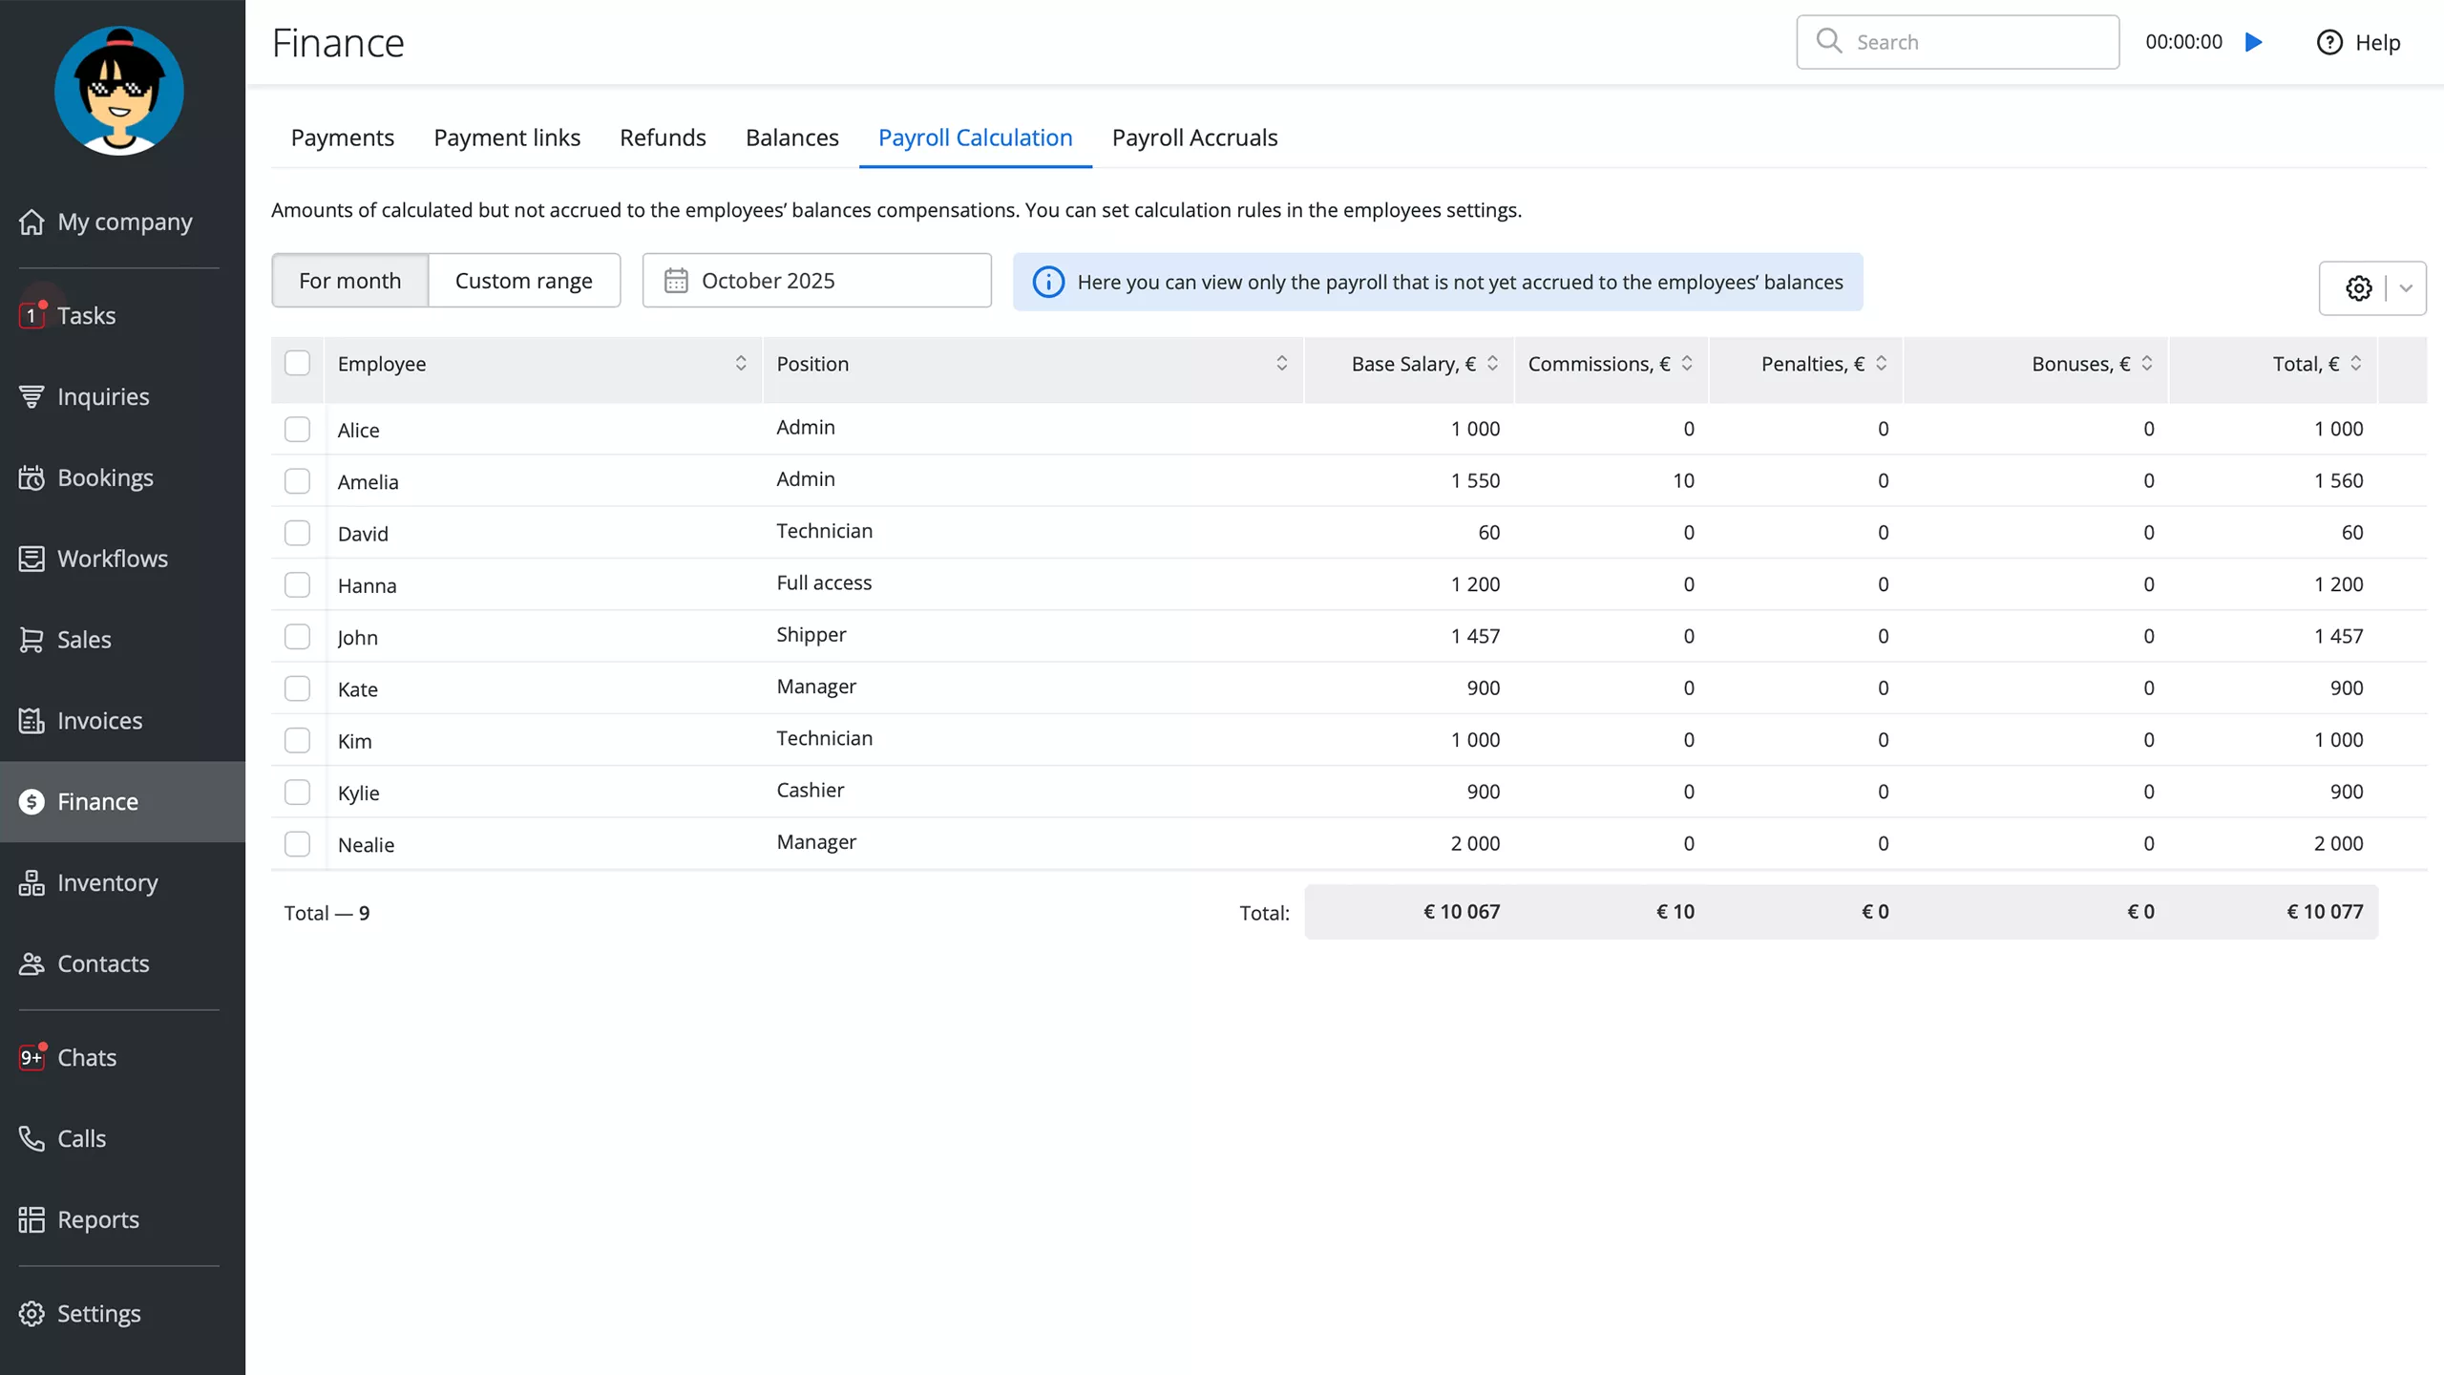Select the Custom range button
Image resolution: width=2444 pixels, height=1375 pixels.
(x=523, y=281)
